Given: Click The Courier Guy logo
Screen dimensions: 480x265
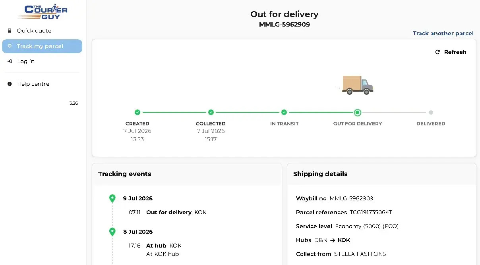Looking at the screenshot, I should (43, 12).
